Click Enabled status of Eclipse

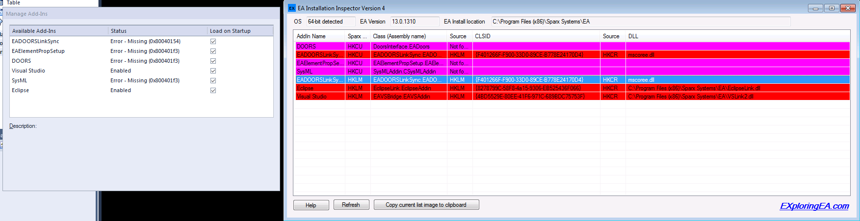(121, 90)
